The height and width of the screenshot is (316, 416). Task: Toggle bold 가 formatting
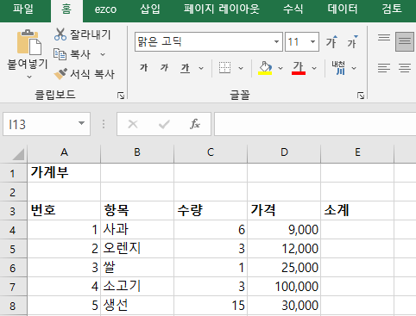[144, 68]
